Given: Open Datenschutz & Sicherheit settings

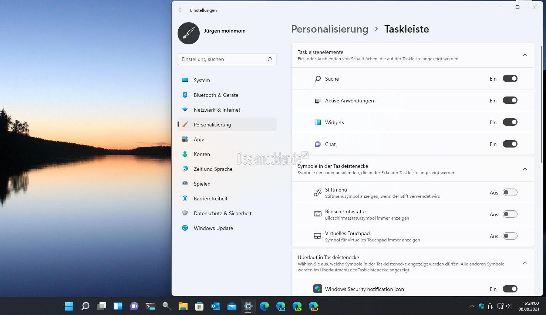Looking at the screenshot, I should pyautogui.click(x=227, y=213).
